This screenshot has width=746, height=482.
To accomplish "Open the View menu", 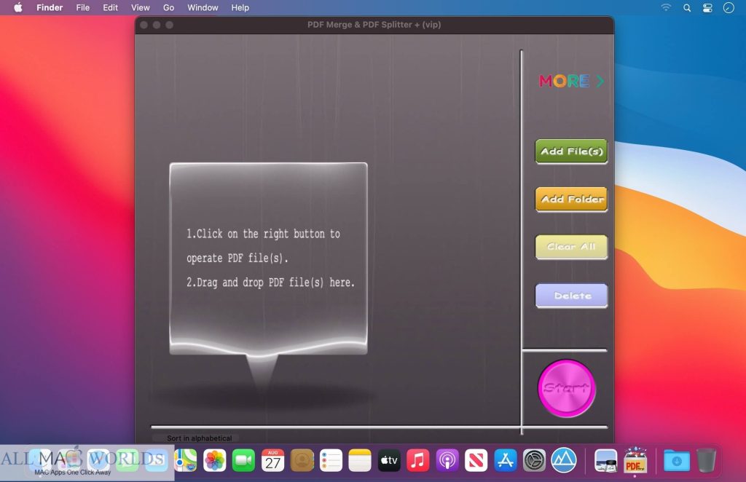I will point(141,7).
